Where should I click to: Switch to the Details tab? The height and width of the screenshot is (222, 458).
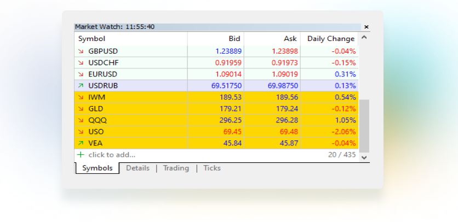click(138, 168)
